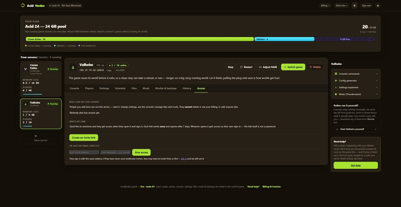Click the Valheim tree icon in the server list

tap(26, 104)
